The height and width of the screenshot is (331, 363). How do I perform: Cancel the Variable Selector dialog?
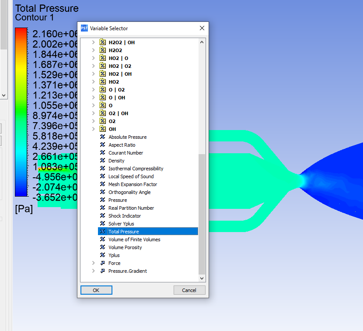coord(189,290)
